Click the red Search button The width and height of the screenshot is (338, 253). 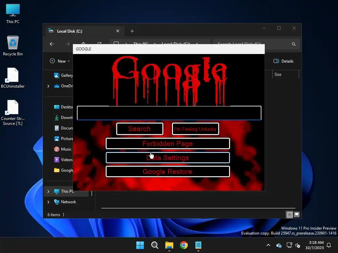[x=140, y=129]
